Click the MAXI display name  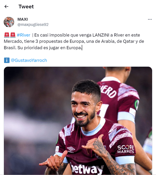click(23, 19)
